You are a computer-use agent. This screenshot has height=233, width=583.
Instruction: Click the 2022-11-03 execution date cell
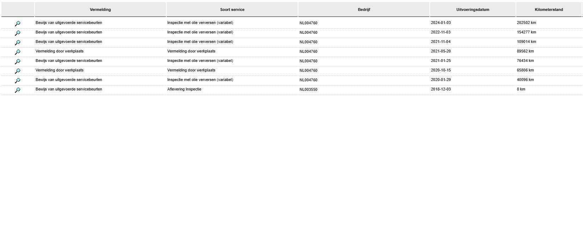pos(441,32)
